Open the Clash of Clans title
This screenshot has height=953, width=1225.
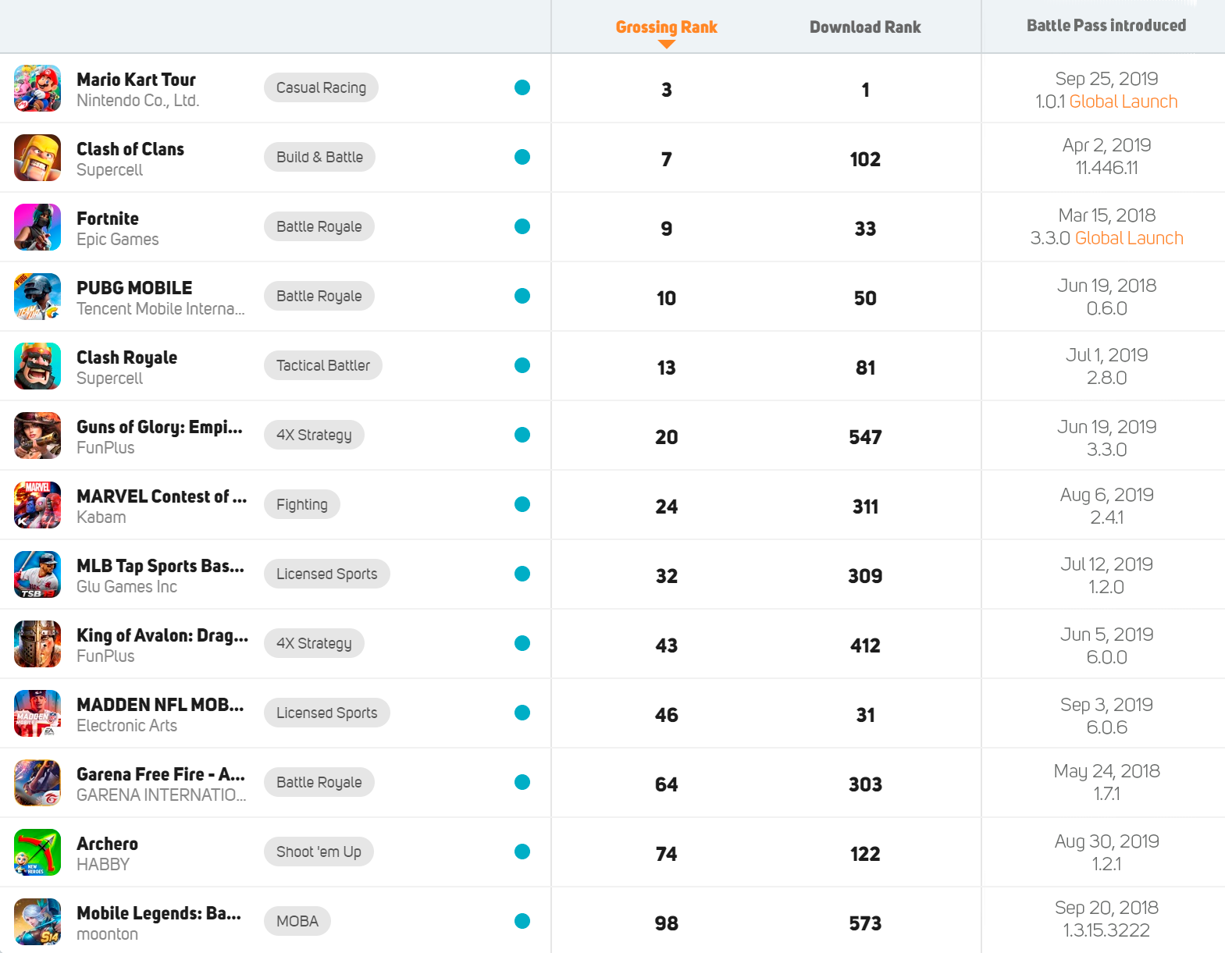(x=130, y=149)
